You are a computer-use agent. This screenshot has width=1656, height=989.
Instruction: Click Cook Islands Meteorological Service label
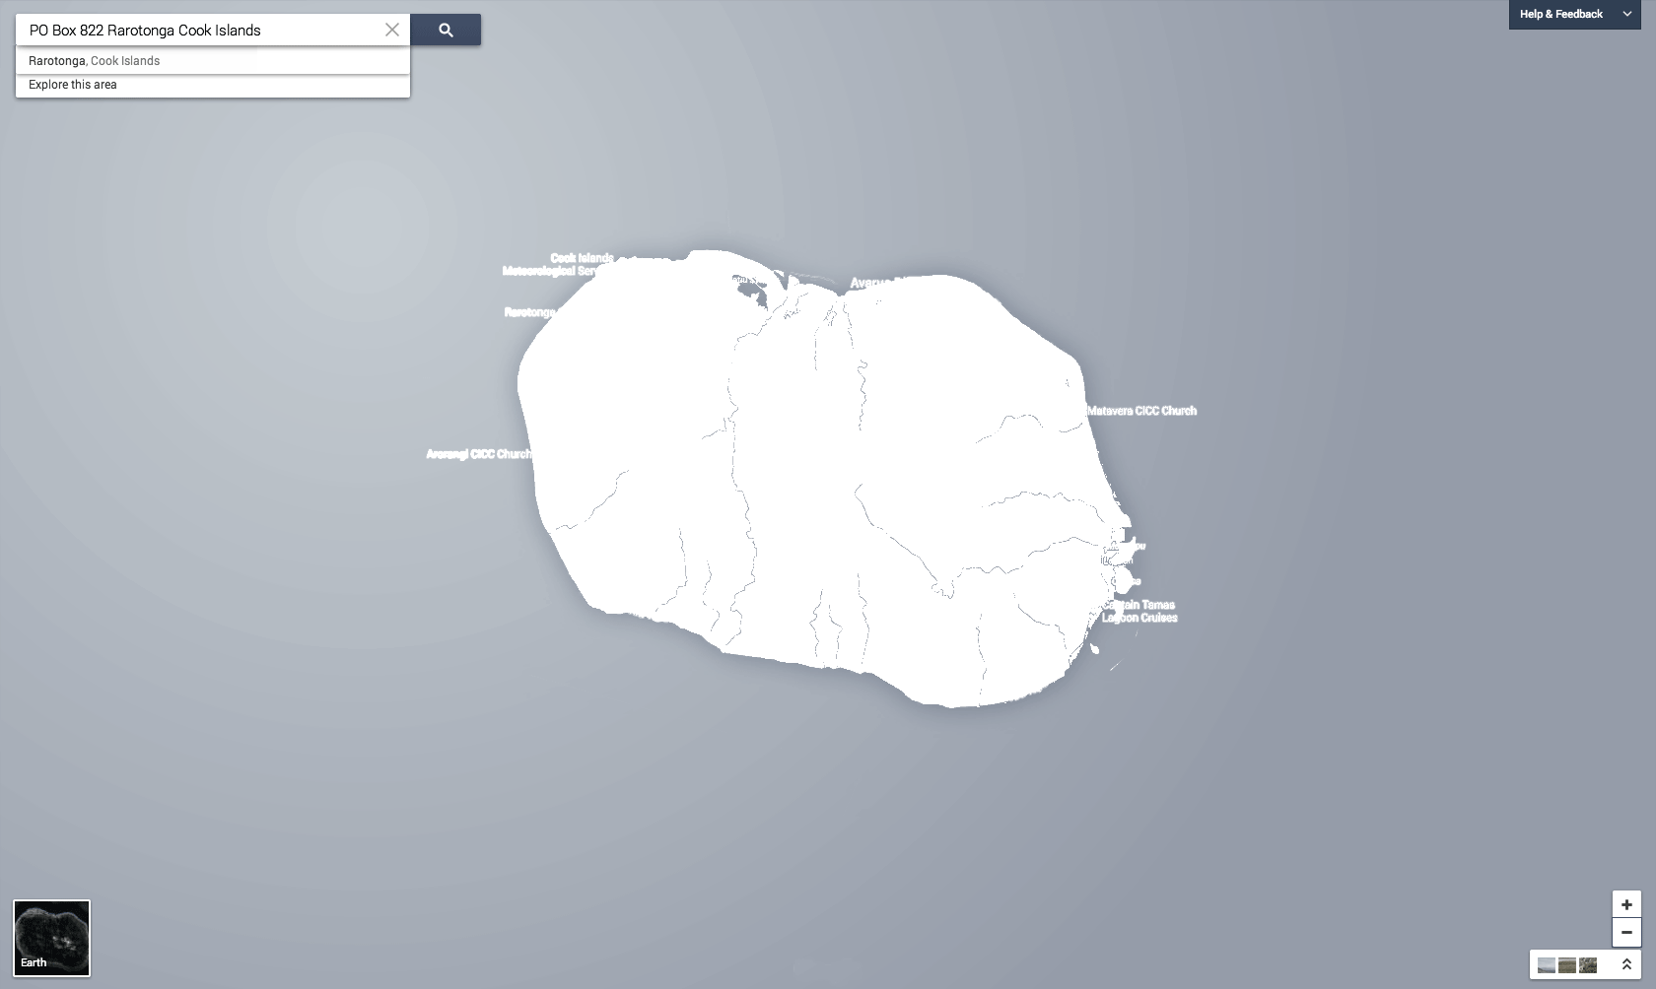559,264
